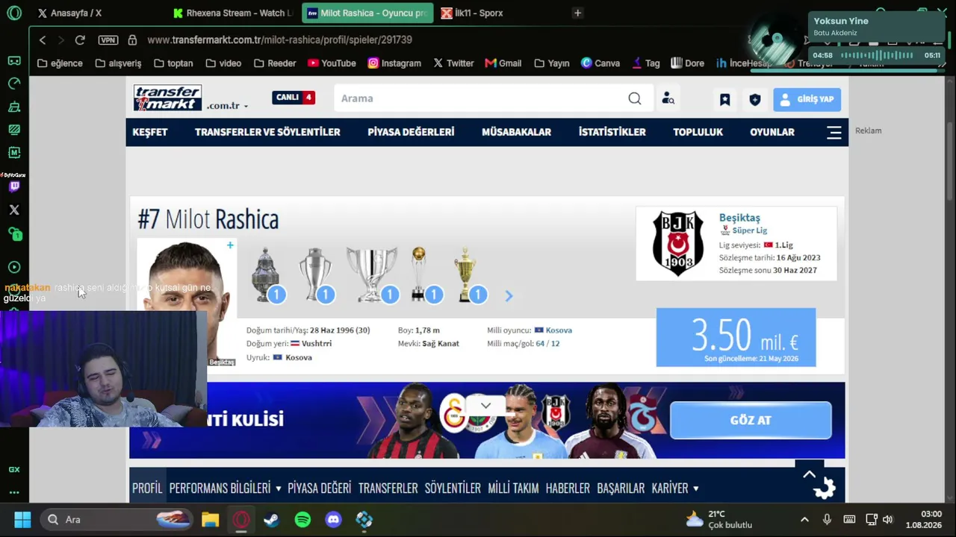
Task: Click the scroll-to-top arrow button
Action: tap(809, 474)
